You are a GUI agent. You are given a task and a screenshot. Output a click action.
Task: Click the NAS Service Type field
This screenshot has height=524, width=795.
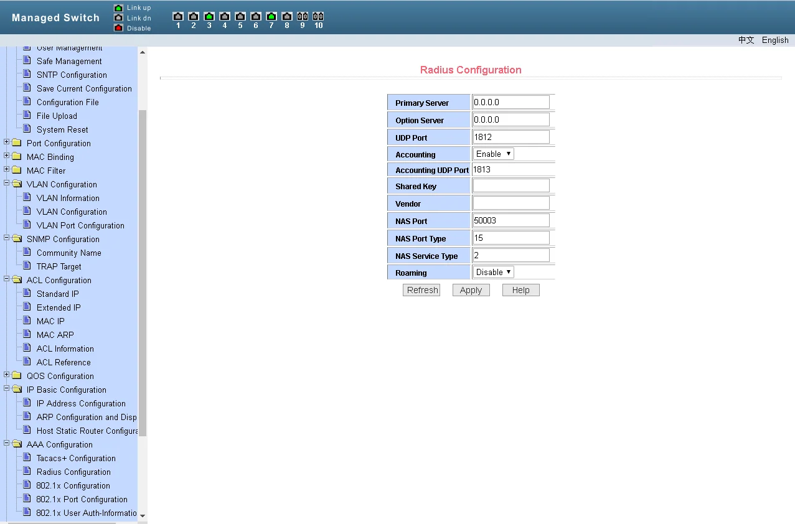click(511, 255)
